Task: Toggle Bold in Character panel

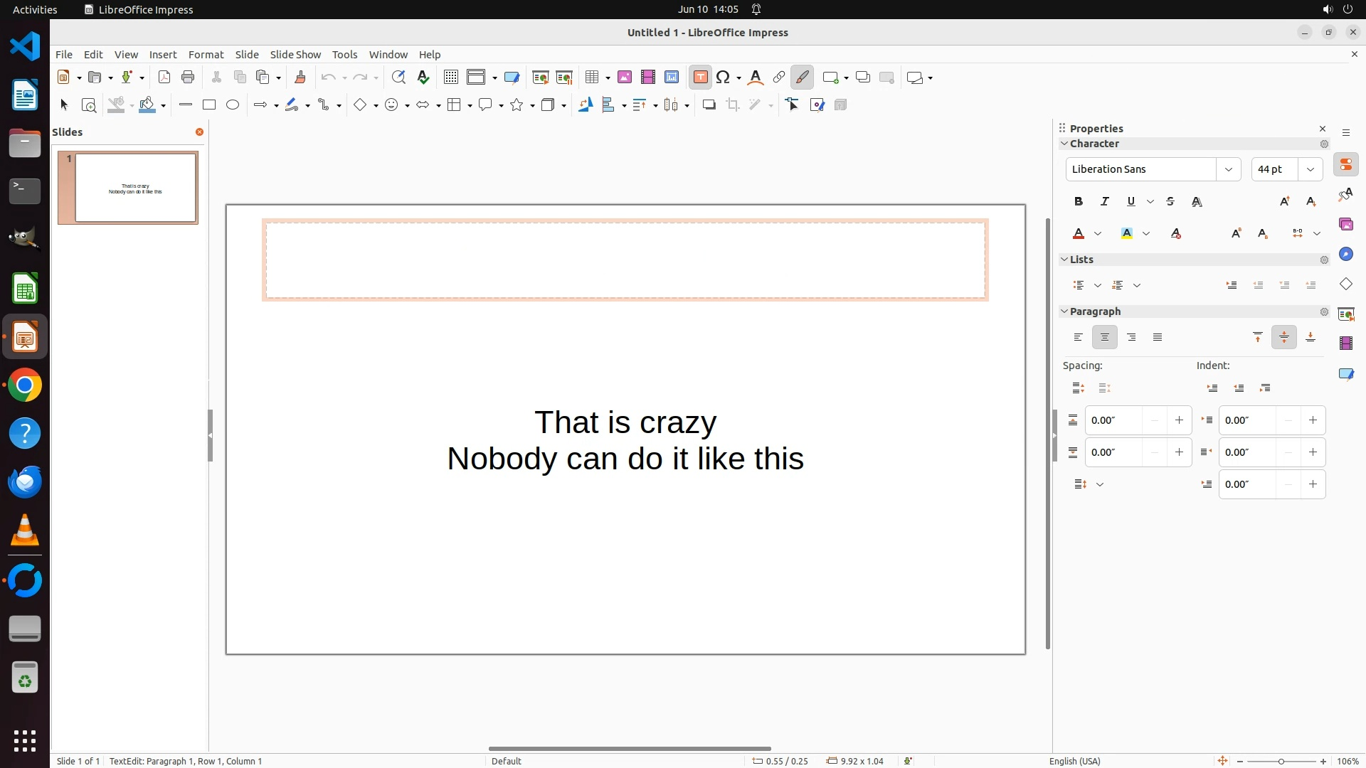Action: click(x=1079, y=202)
